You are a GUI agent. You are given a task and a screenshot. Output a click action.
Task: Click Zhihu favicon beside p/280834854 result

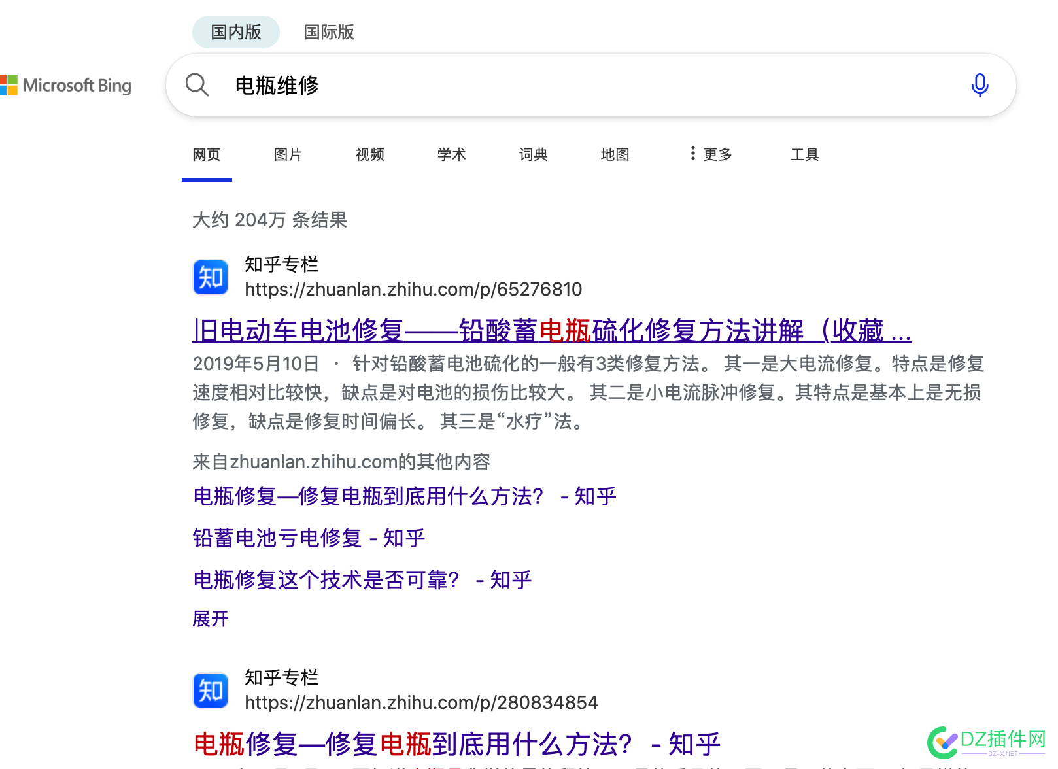[211, 691]
